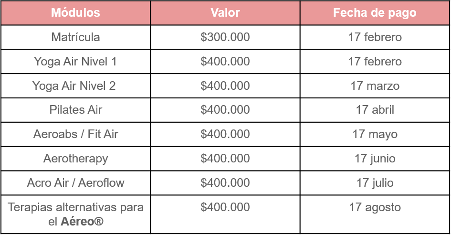Click the Acro Air / Aeroflow cell
Image resolution: width=451 pixels, height=236 pixels.
click(76, 183)
